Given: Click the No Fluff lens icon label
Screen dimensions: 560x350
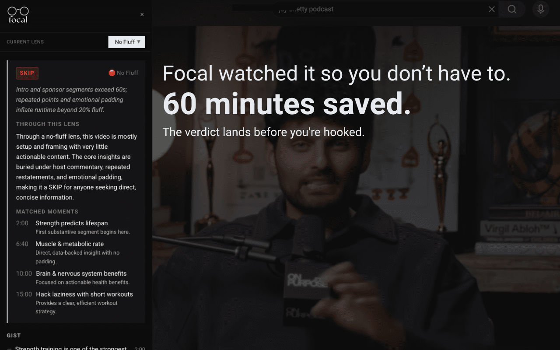Looking at the screenshot, I should click(123, 73).
